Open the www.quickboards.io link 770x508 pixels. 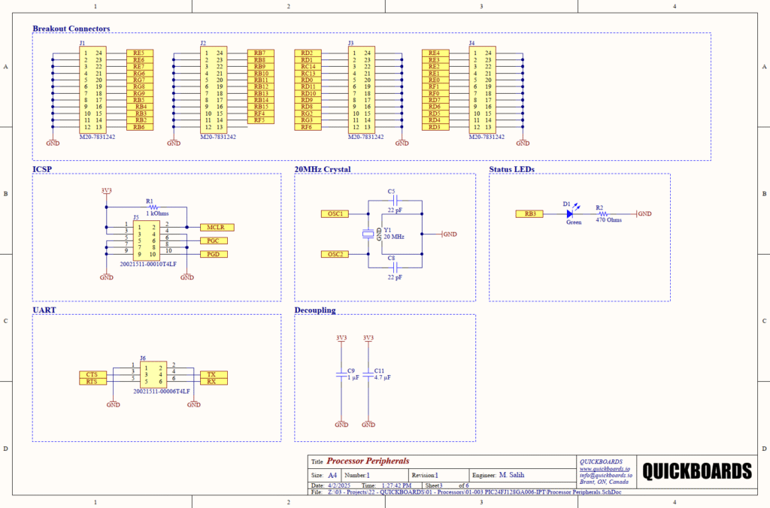[605, 468]
